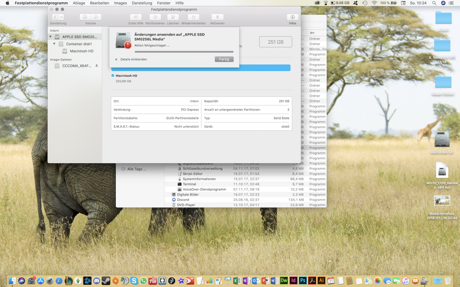This screenshot has width=460, height=287.
Task: Open the Infos panel icon
Action: click(292, 17)
